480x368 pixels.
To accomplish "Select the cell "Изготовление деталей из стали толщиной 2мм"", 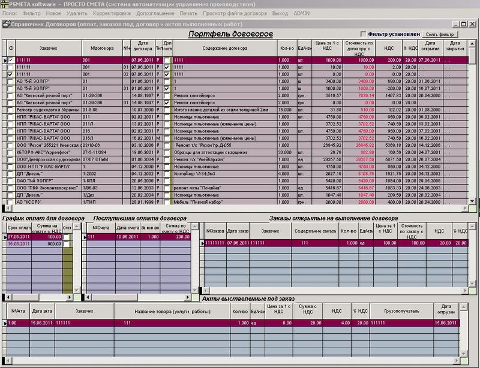I will [x=226, y=110].
